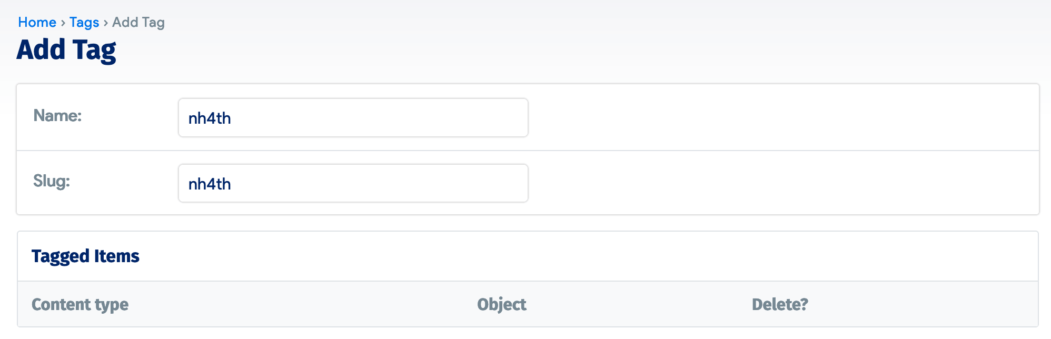
Task: Click blank space right of Name input
Action: (x=779, y=118)
